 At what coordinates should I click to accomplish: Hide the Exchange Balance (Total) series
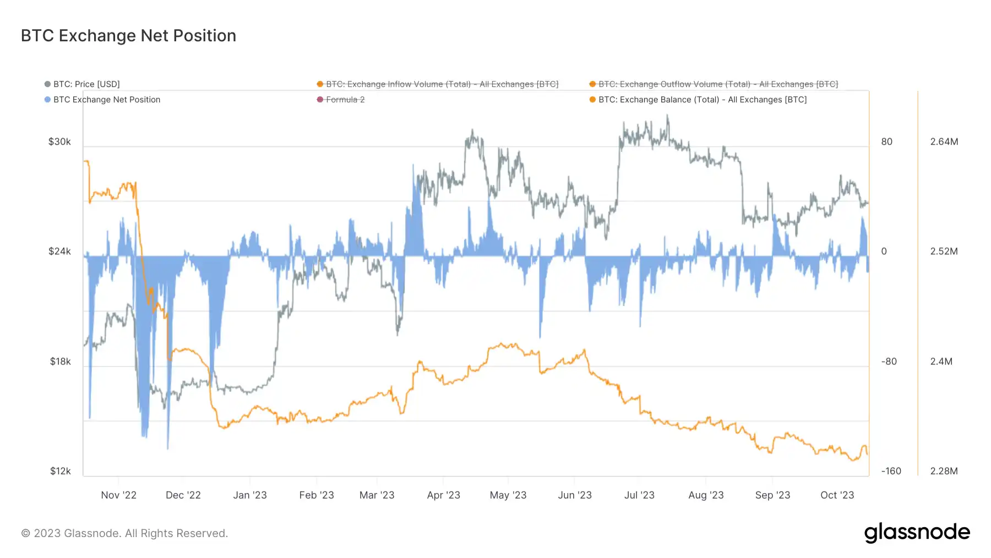[x=703, y=100]
